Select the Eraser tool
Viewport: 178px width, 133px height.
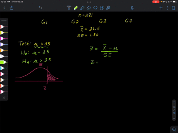(x=89, y=8)
